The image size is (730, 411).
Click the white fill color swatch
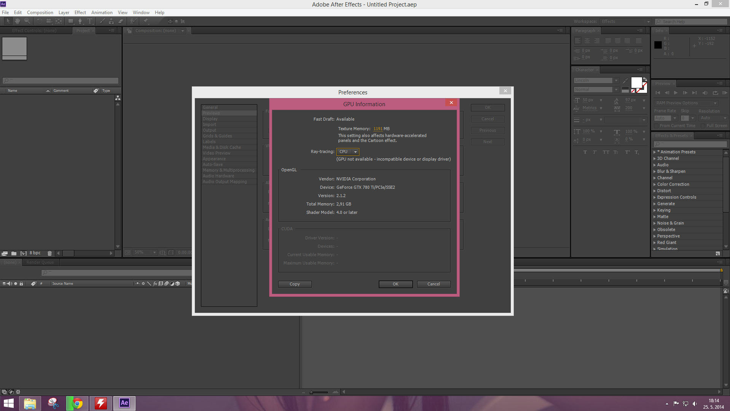pos(636,83)
